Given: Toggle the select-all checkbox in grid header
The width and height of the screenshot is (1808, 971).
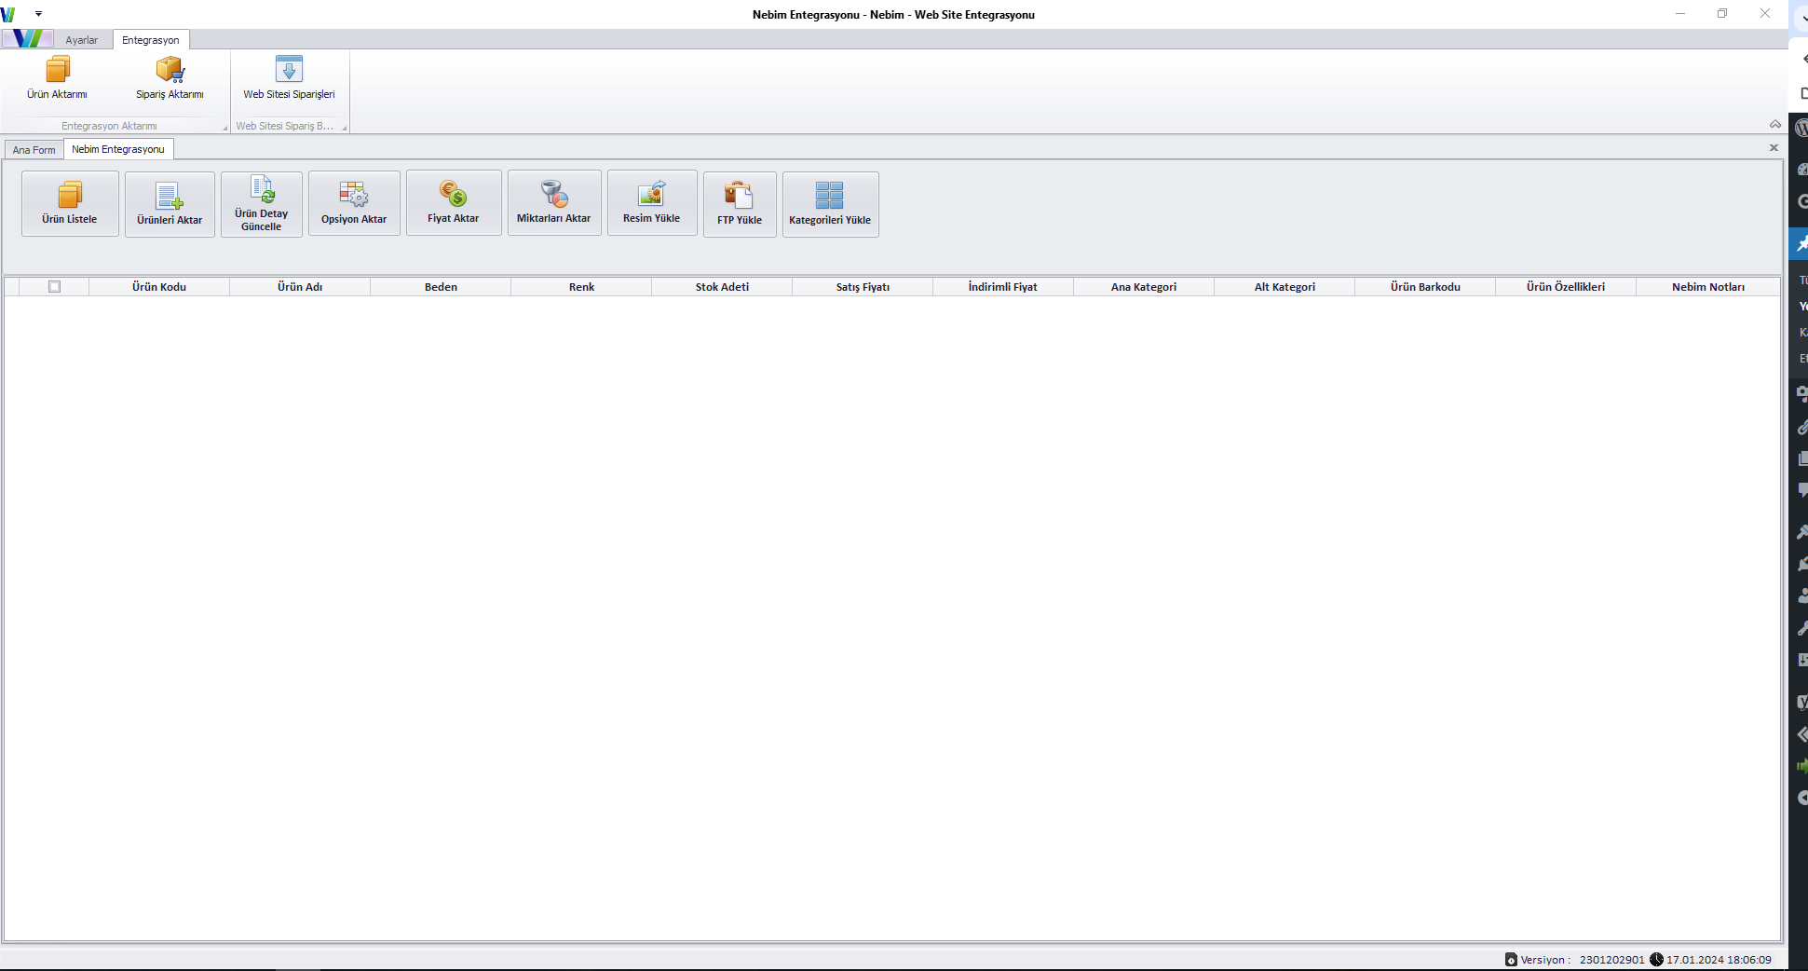Looking at the screenshot, I should click(x=54, y=287).
